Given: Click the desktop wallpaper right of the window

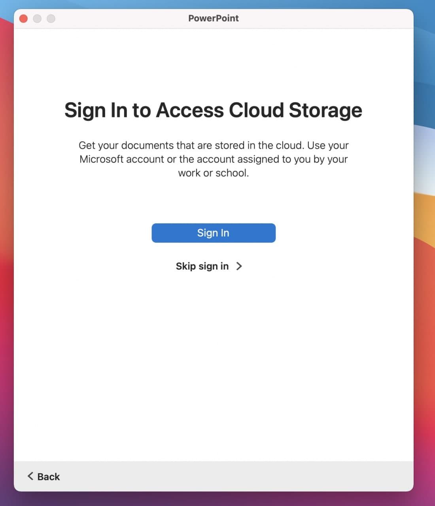Looking at the screenshot, I should click(x=425, y=277).
